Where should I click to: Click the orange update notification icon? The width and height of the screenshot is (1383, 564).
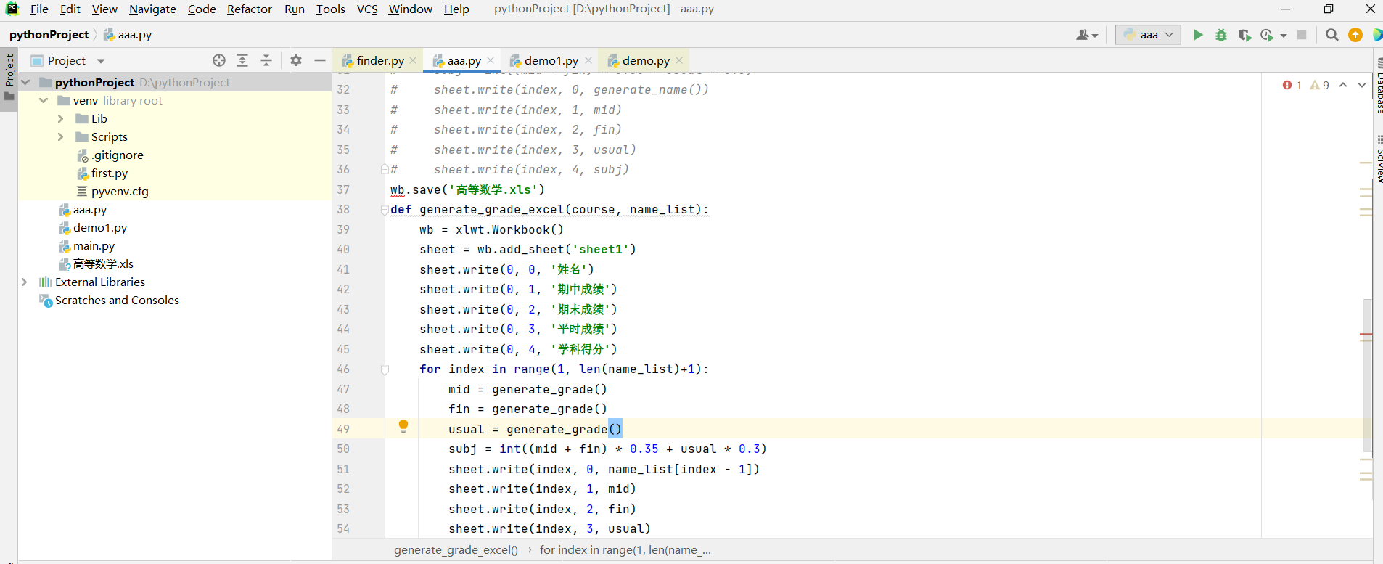tap(1355, 35)
